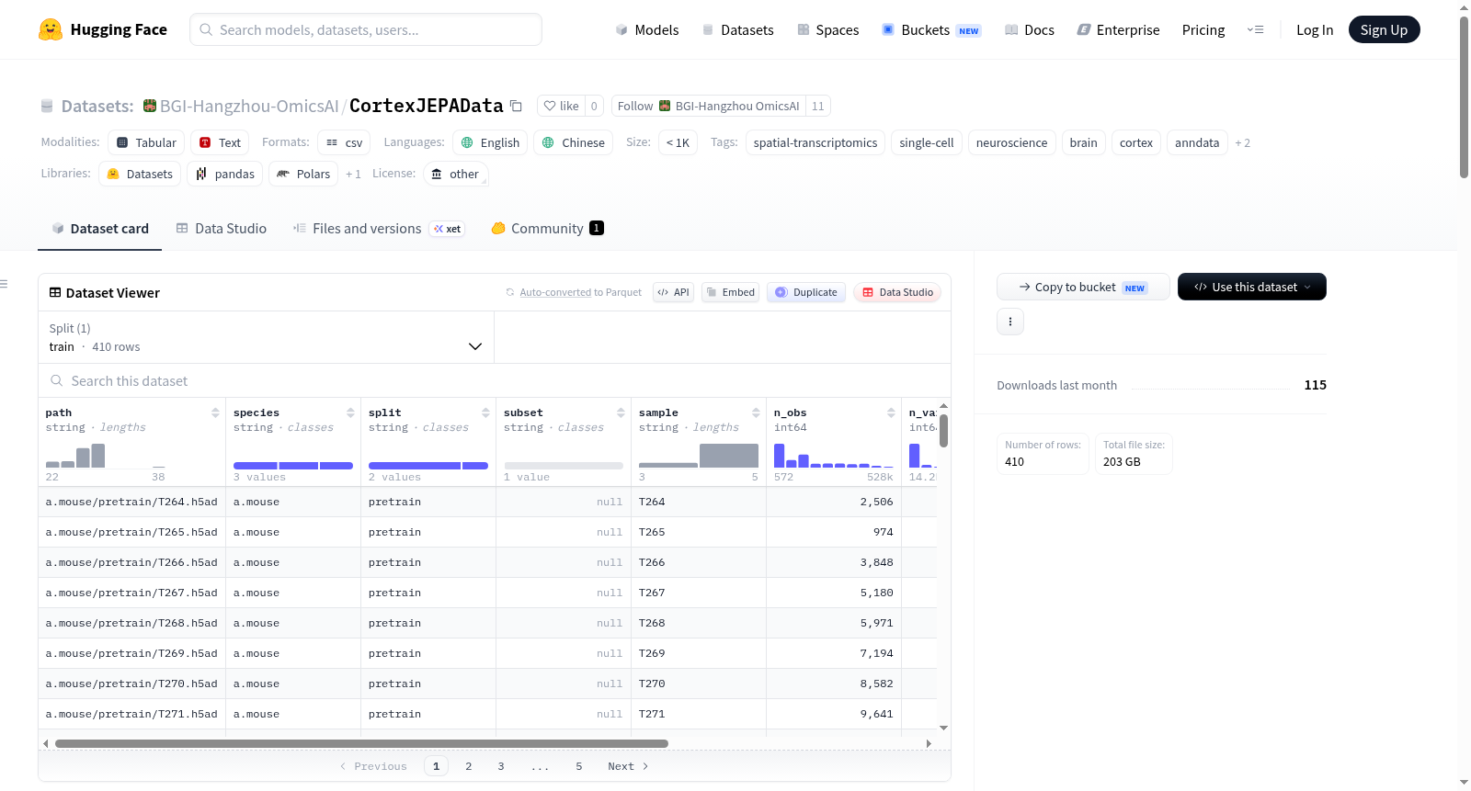Screen dimensions: 1471x791
Task: Open the three-dot more options button
Action: click(x=1010, y=322)
